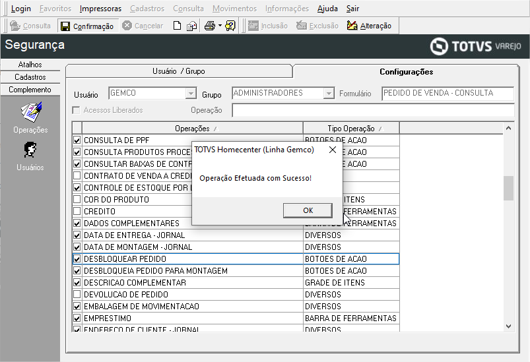Toggle DEVOLUCAO DE PEDIDO checkbox
The width and height of the screenshot is (530, 362).
coord(77,295)
